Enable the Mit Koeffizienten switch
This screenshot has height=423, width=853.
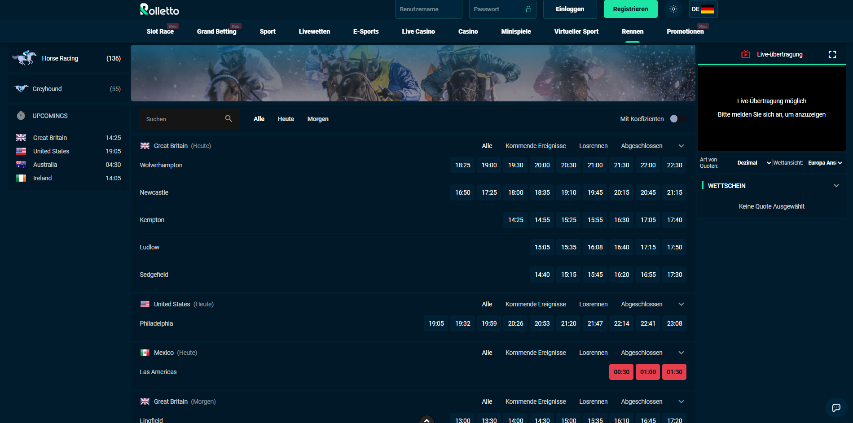pos(677,119)
